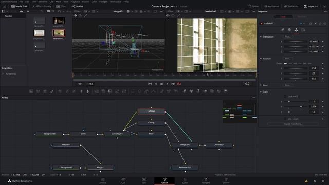Open the File menu

[21, 2]
